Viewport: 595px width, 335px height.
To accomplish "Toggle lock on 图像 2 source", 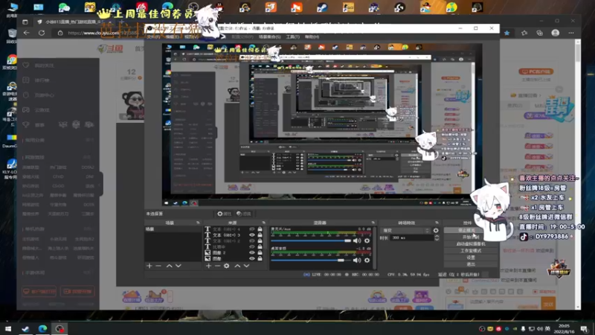I will (260, 252).
